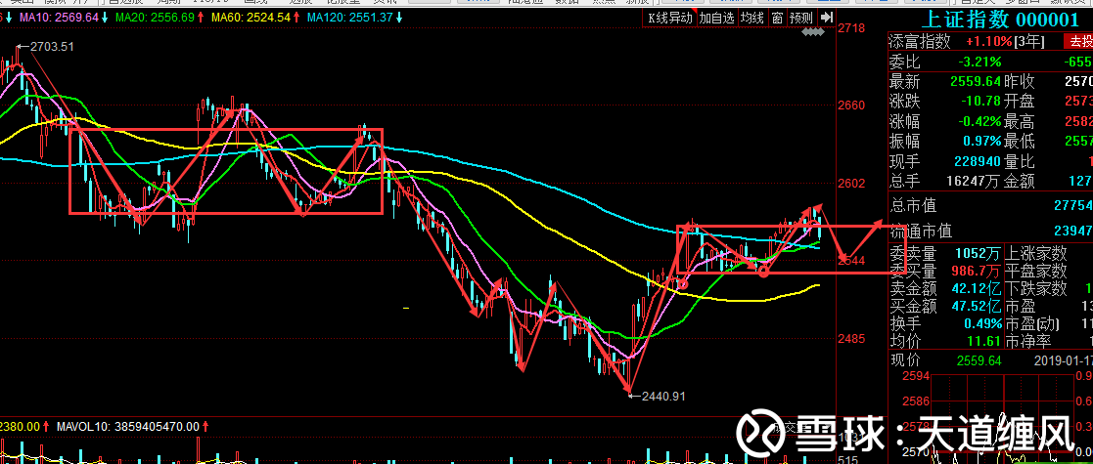Screen dimensions: 1093x464
Task: Click the [3年] period label
Action: (1029, 42)
